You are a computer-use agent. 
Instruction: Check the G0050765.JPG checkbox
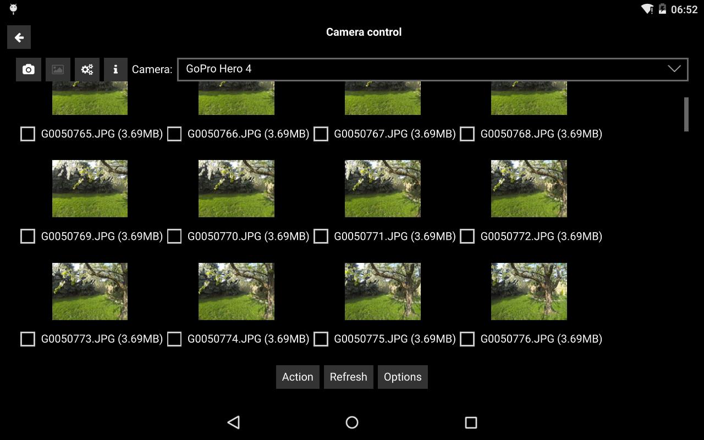click(28, 134)
